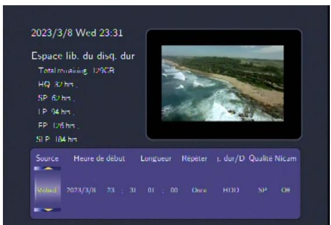This screenshot has height=225, width=331.
Task: Select the start date 2023/3/8 in the timer row
Action: pyautogui.click(x=81, y=190)
